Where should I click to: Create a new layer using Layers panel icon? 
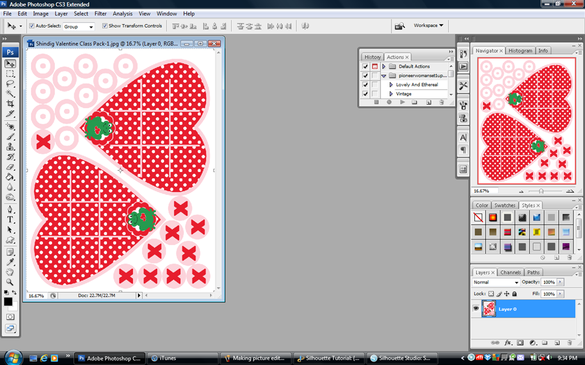557,343
